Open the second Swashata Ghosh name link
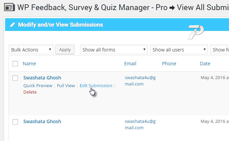229x141 pixels. click(x=42, y=121)
